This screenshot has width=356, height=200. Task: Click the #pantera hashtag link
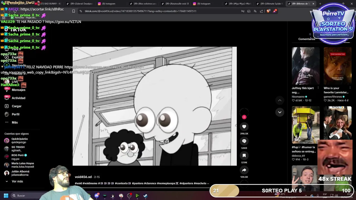point(137,183)
